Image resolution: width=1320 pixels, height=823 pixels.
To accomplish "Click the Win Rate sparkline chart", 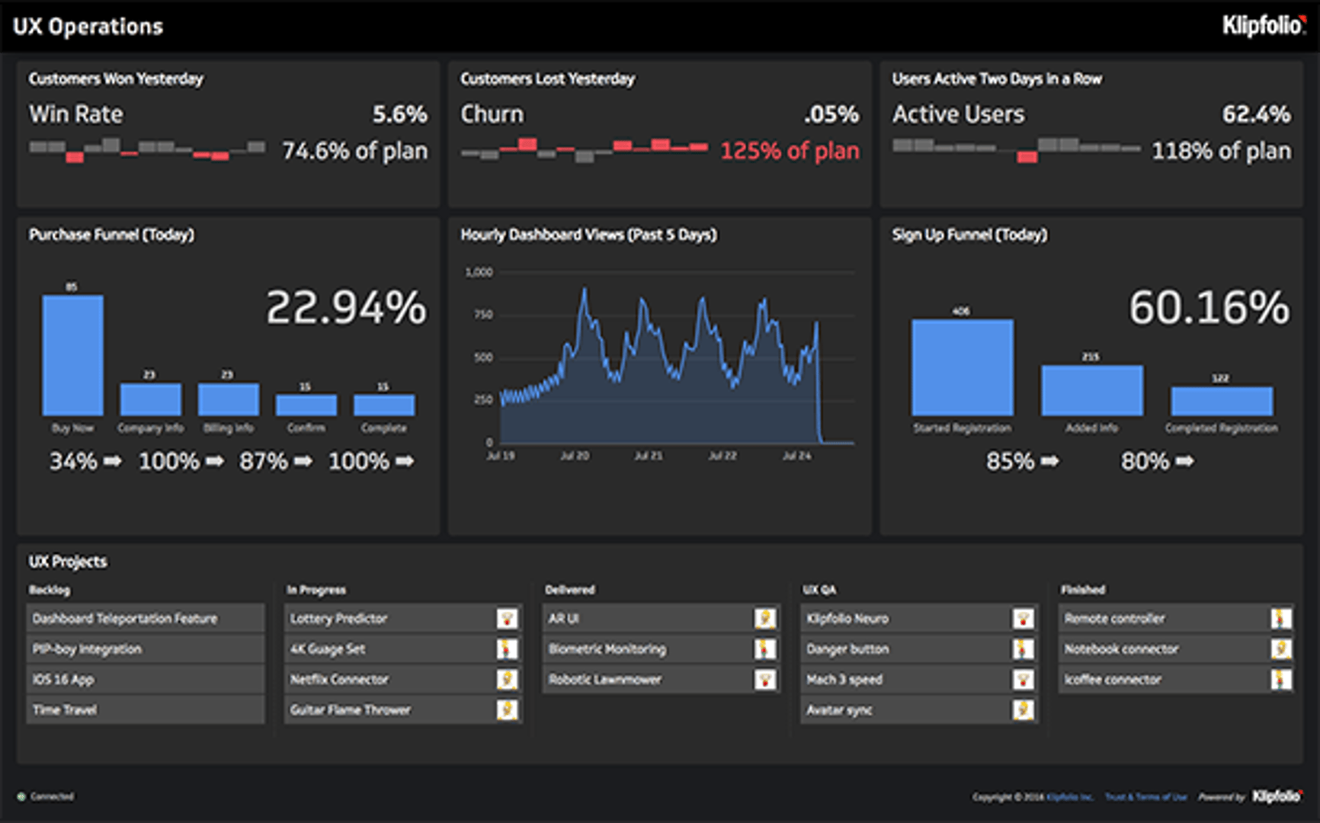I will (147, 149).
